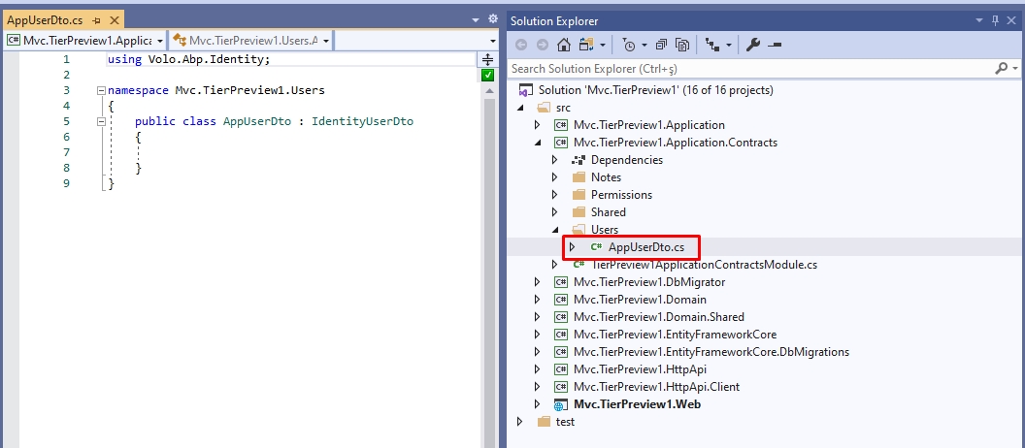Open editor window settings gear menu
Image resolution: width=1025 pixels, height=448 pixels.
pos(492,19)
